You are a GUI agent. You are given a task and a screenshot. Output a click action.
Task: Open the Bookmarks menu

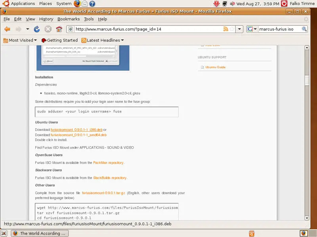pyautogui.click(x=69, y=19)
